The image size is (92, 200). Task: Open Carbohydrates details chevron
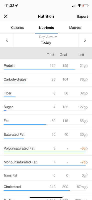(87, 80)
